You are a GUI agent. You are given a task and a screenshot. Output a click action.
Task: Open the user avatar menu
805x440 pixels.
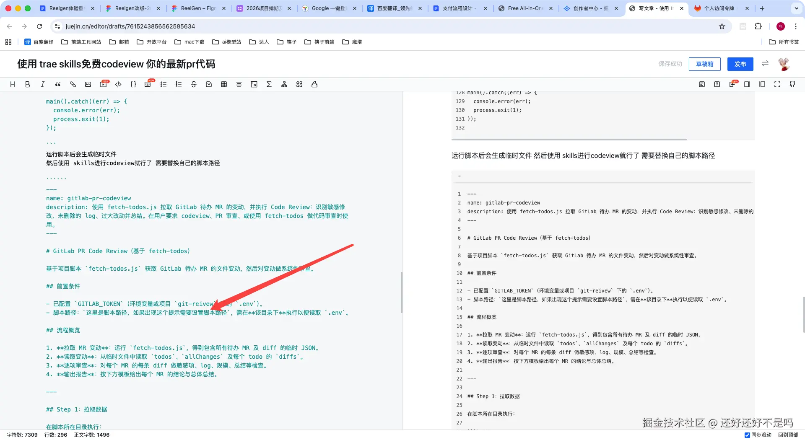pos(784,64)
